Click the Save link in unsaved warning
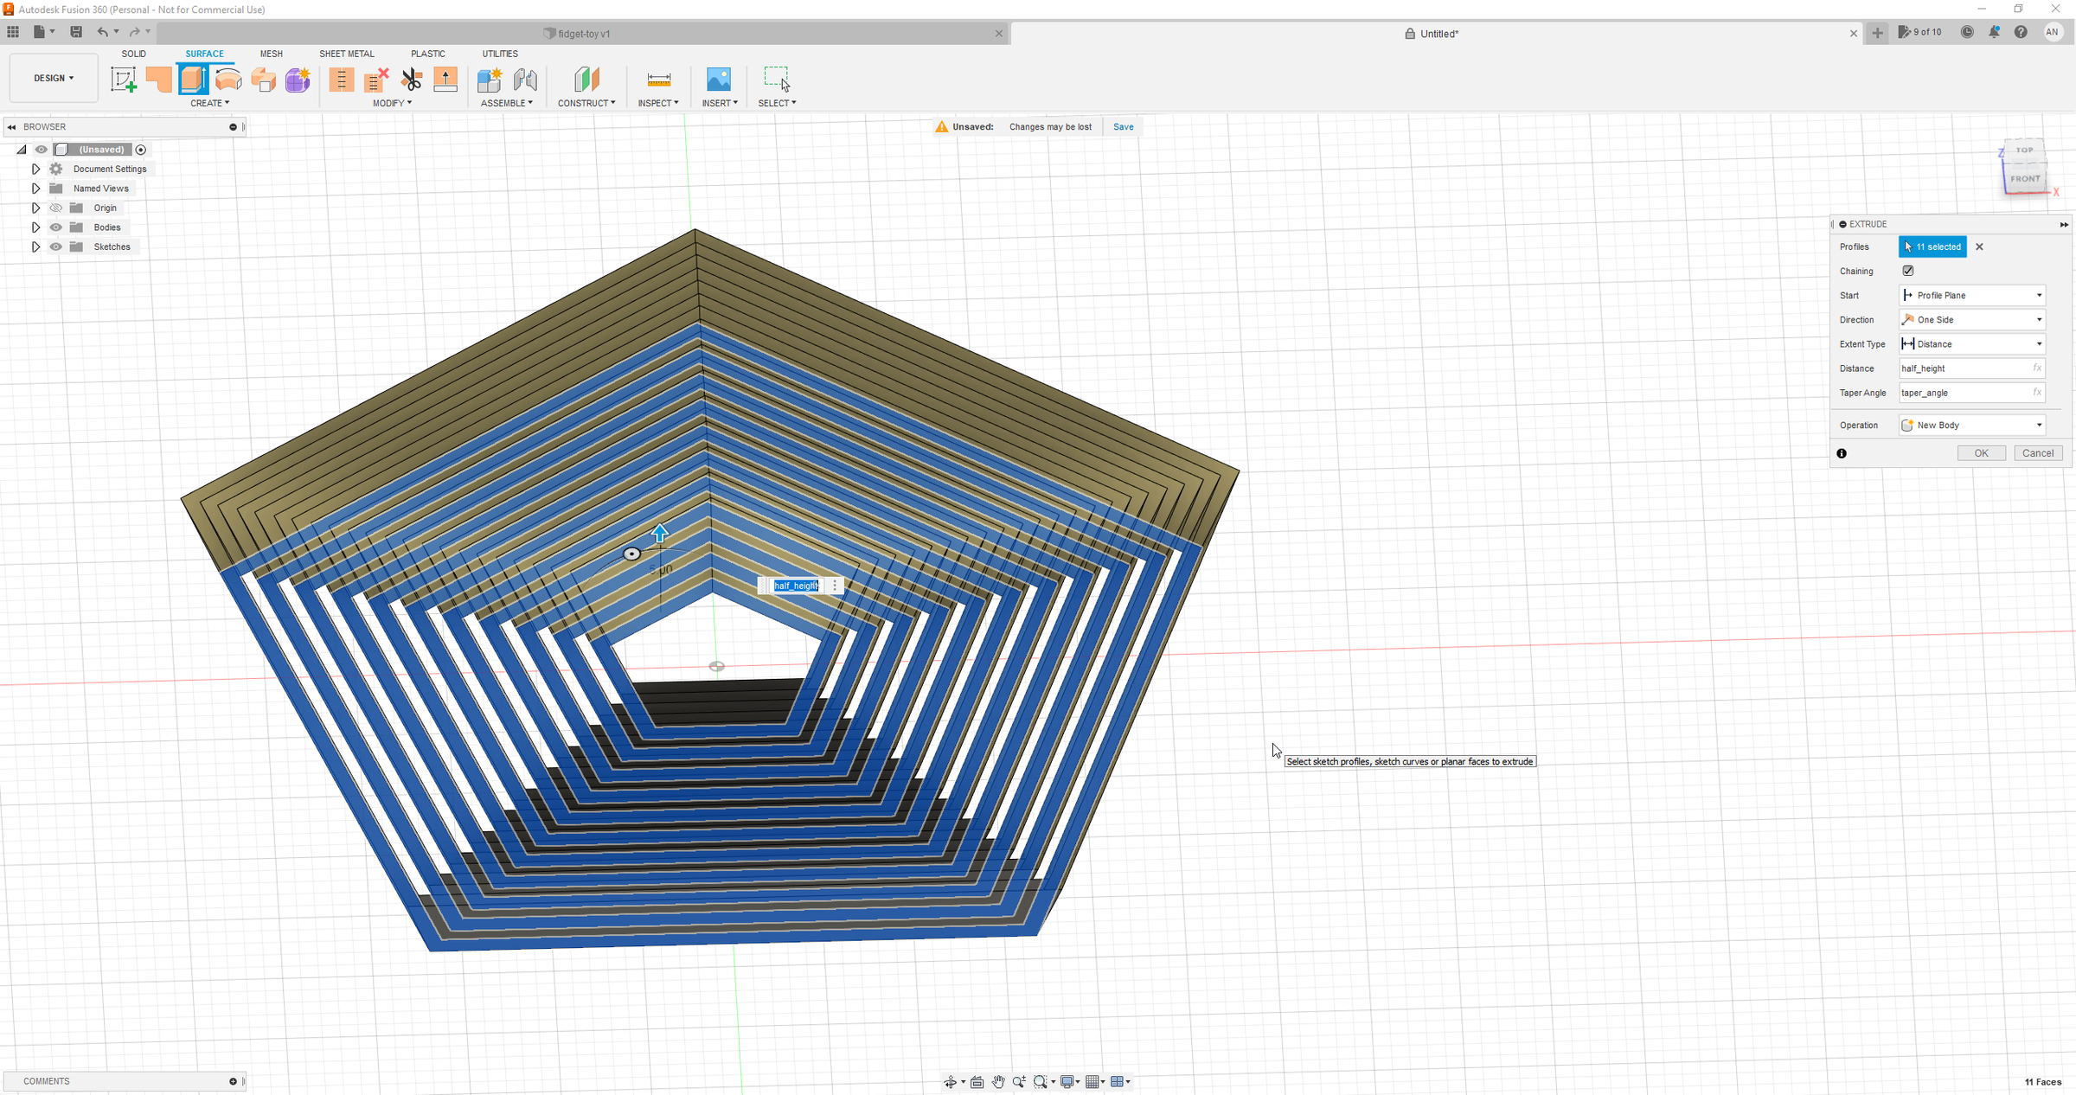 pos(1123,127)
